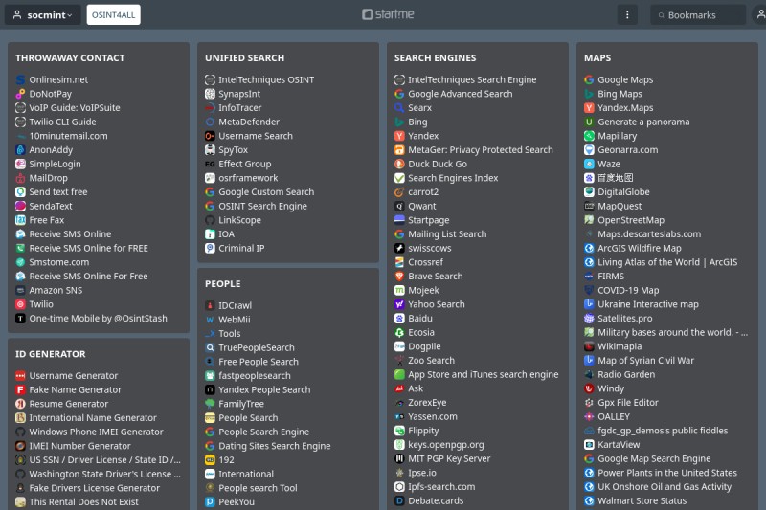Click the Yandex search engine icon
Image resolution: width=766 pixels, height=510 pixels.
click(400, 137)
